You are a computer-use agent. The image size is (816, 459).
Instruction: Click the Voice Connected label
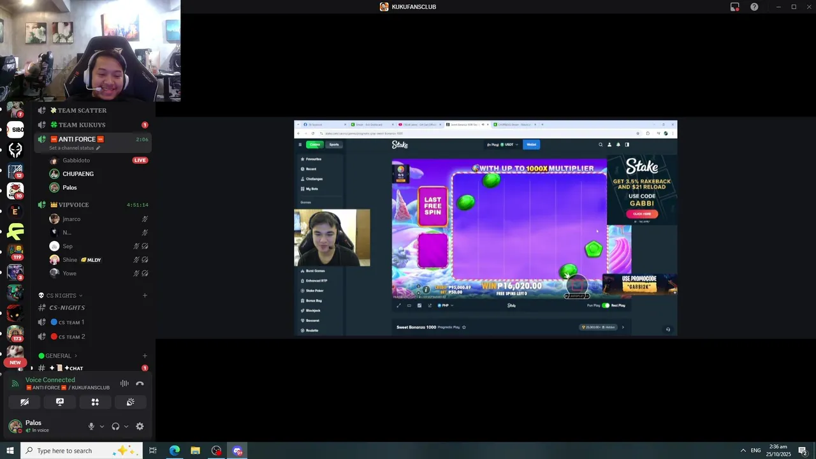click(x=50, y=380)
